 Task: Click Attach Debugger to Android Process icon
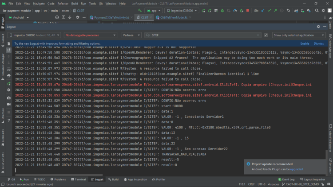pos(242,11)
